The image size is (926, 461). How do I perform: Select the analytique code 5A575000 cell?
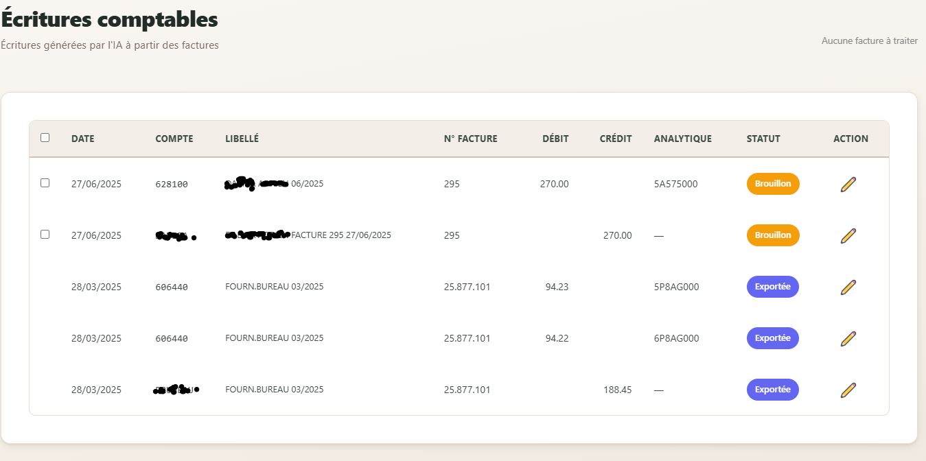click(675, 184)
